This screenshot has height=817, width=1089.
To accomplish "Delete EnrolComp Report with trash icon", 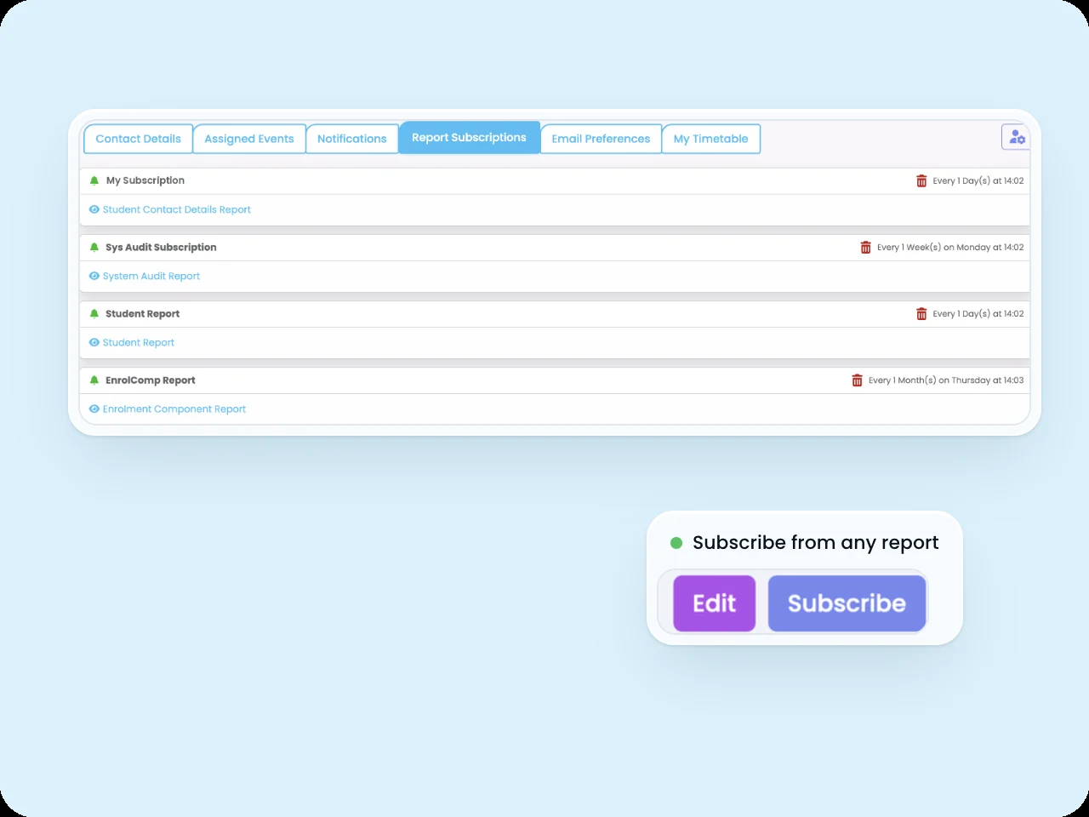I will click(x=858, y=380).
